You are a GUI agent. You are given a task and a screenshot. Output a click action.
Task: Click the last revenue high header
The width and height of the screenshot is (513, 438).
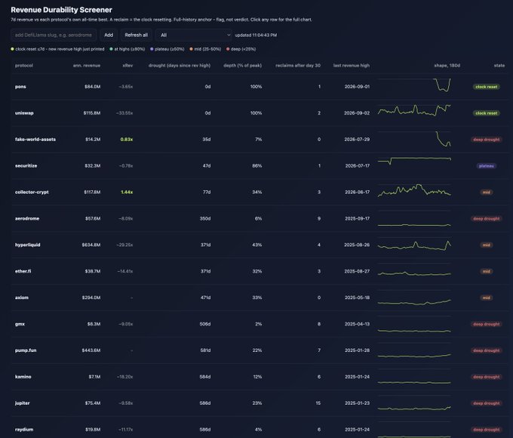tap(352, 66)
